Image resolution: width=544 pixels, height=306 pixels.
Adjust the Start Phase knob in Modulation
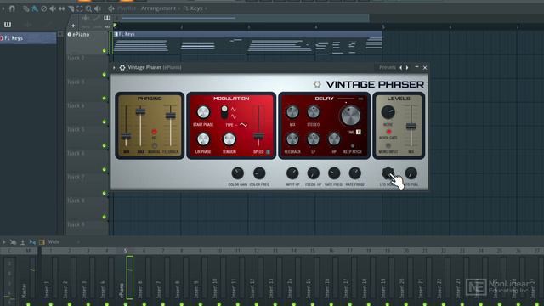203,112
